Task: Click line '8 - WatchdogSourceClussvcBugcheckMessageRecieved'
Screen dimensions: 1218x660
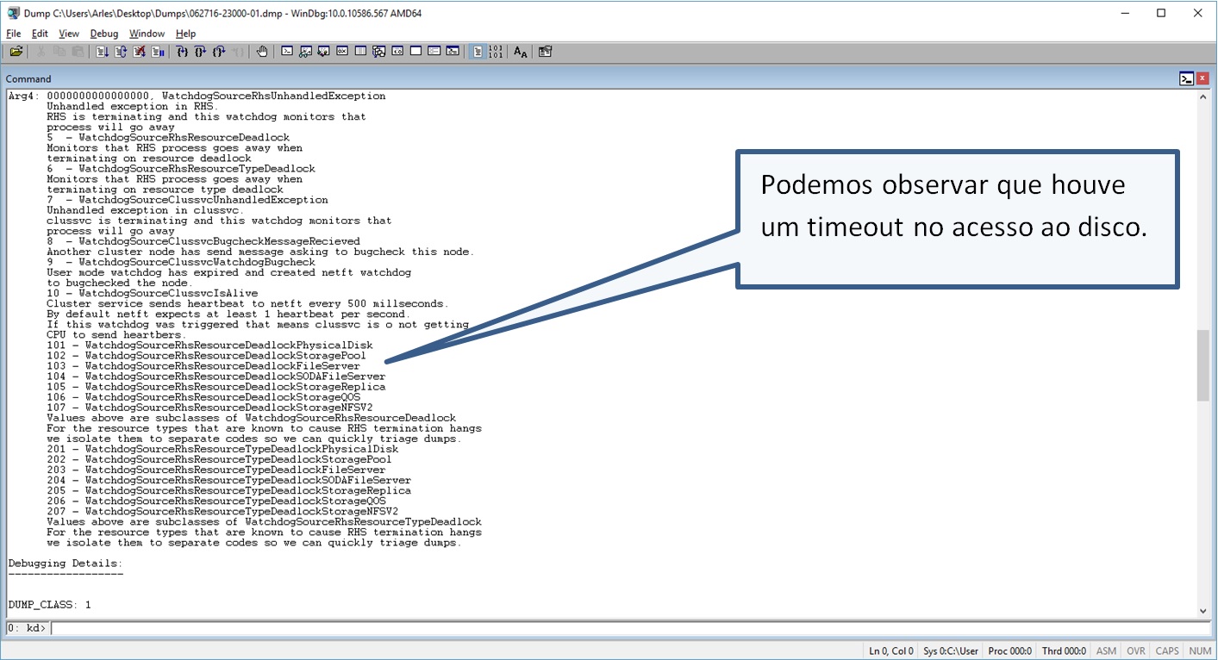Action: click(203, 241)
